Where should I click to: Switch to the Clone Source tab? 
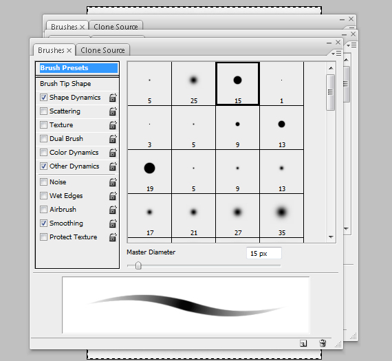pos(102,50)
